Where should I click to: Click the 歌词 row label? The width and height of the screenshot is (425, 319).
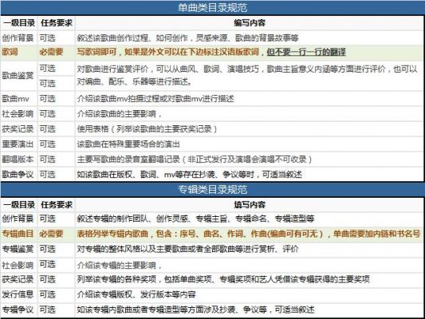pyautogui.click(x=10, y=52)
